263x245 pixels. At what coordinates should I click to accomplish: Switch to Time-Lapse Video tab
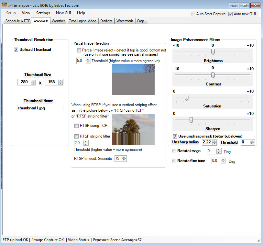point(82,21)
